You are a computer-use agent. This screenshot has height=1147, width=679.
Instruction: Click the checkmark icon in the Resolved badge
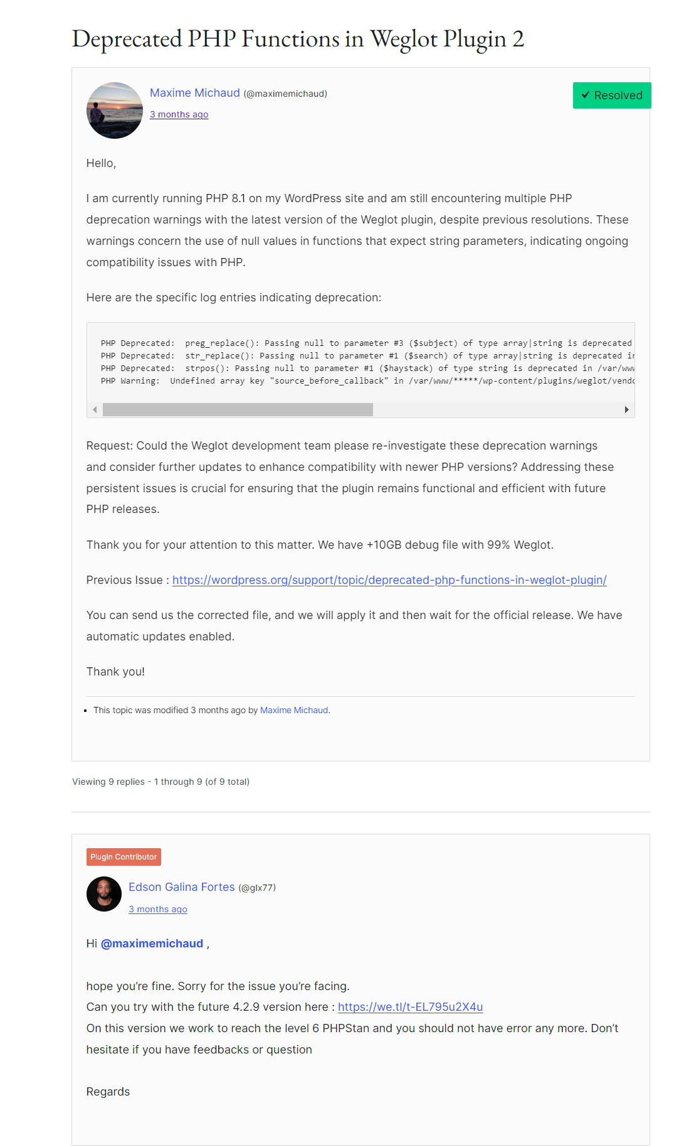point(586,95)
